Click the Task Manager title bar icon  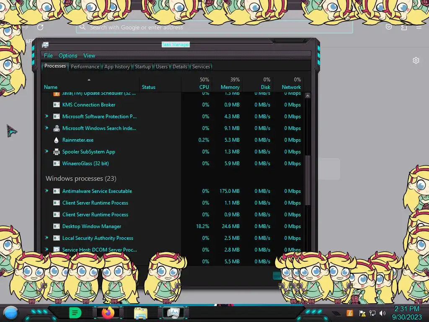pos(45,44)
